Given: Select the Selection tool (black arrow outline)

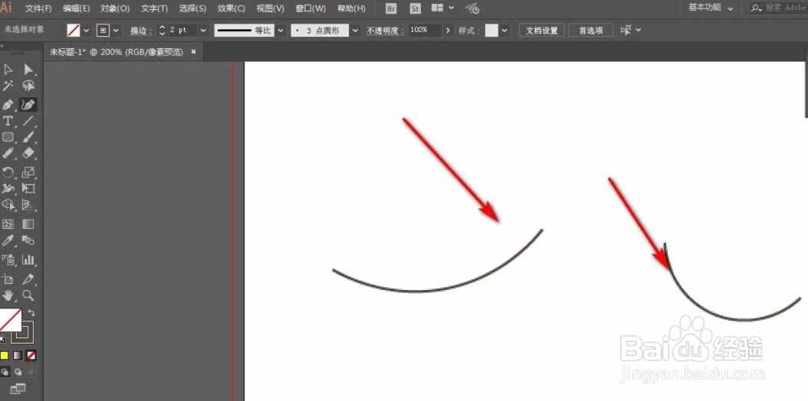Looking at the screenshot, I should [8, 70].
